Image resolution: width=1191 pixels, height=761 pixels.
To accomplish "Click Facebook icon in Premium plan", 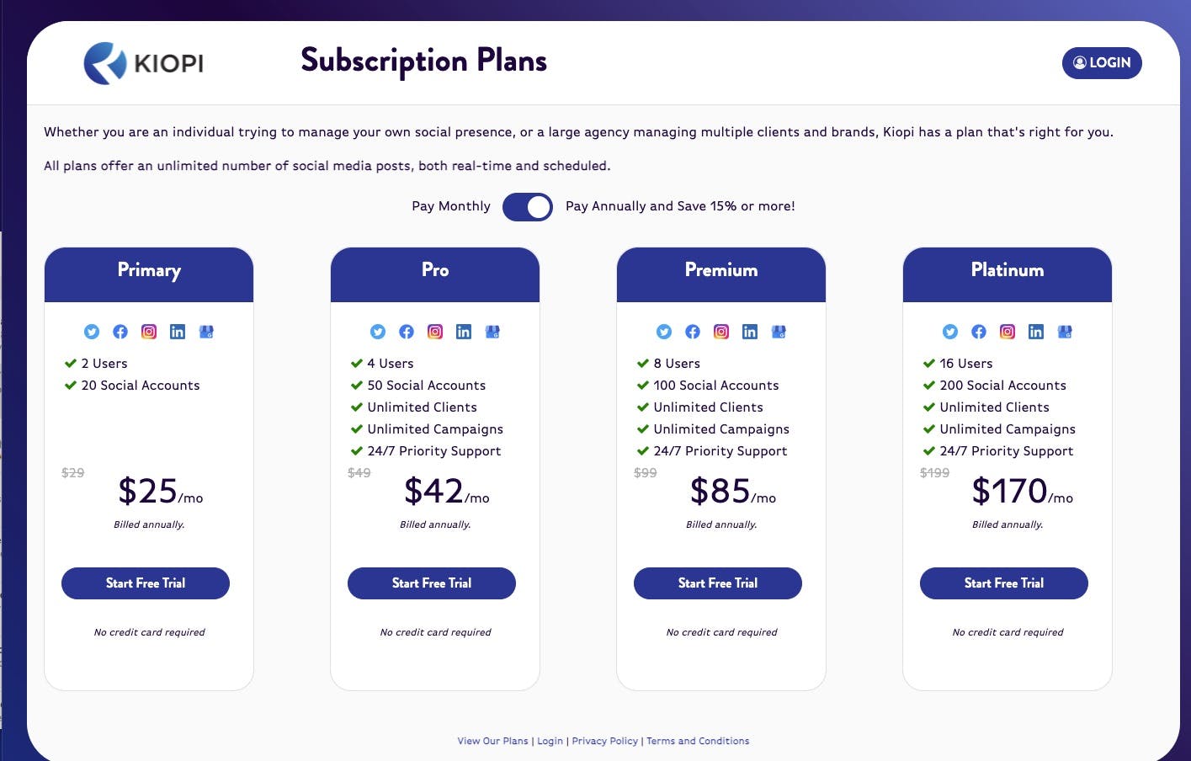I will click(693, 332).
